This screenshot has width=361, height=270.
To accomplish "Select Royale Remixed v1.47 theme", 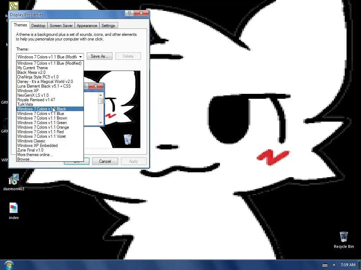I will click(x=49, y=100).
